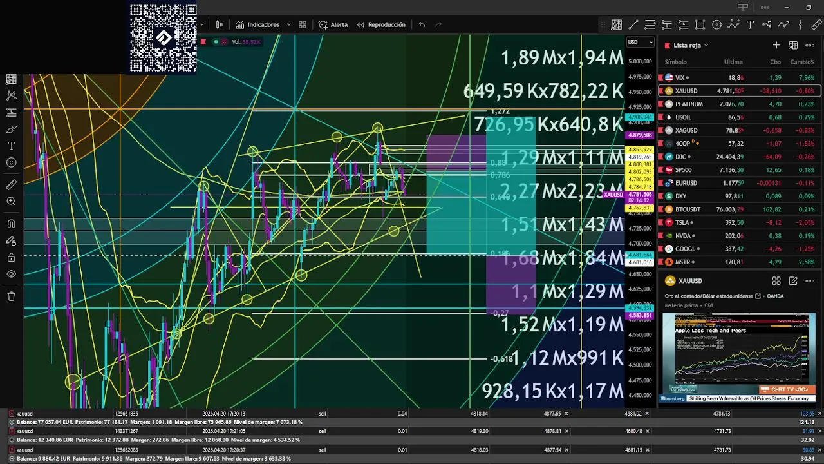Open pattern tools in left sidebar
This screenshot has width=824, height=464.
[12, 95]
